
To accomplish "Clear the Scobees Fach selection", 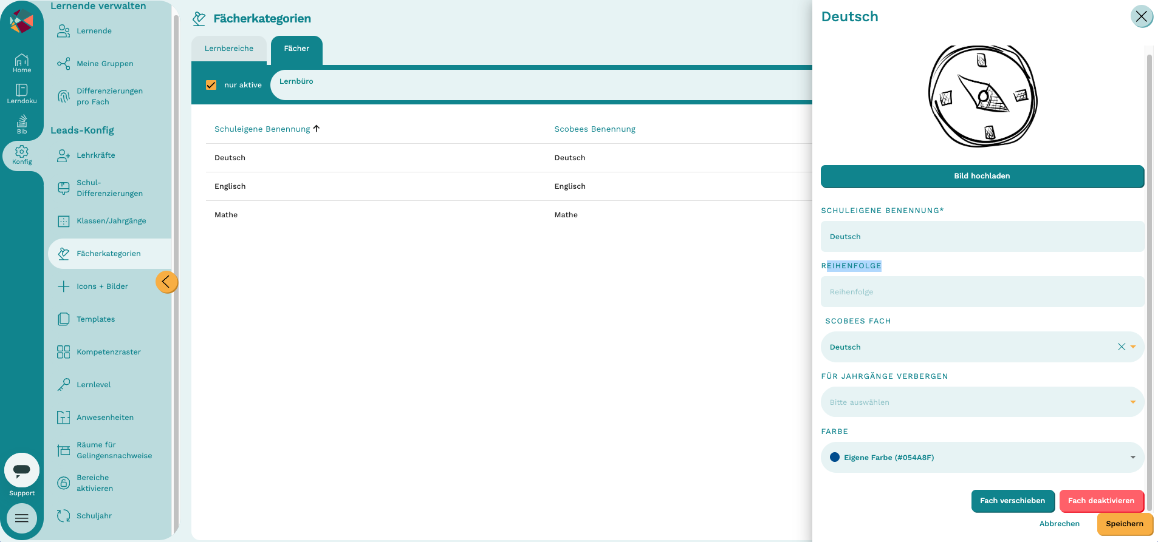I will [1122, 347].
